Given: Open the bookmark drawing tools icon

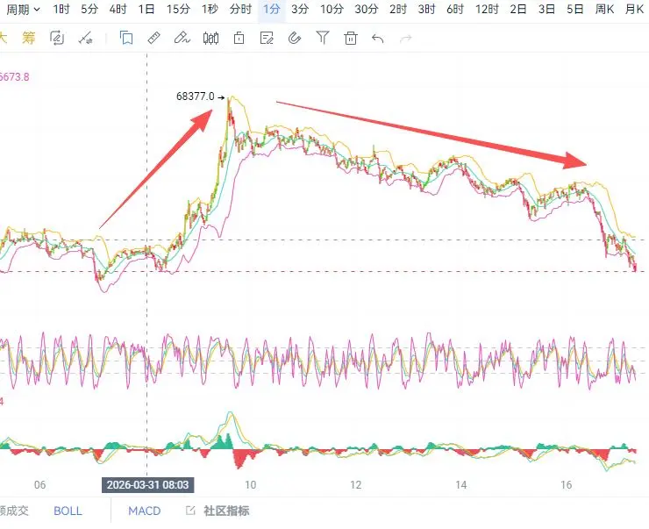Looking at the screenshot, I should (125, 38).
